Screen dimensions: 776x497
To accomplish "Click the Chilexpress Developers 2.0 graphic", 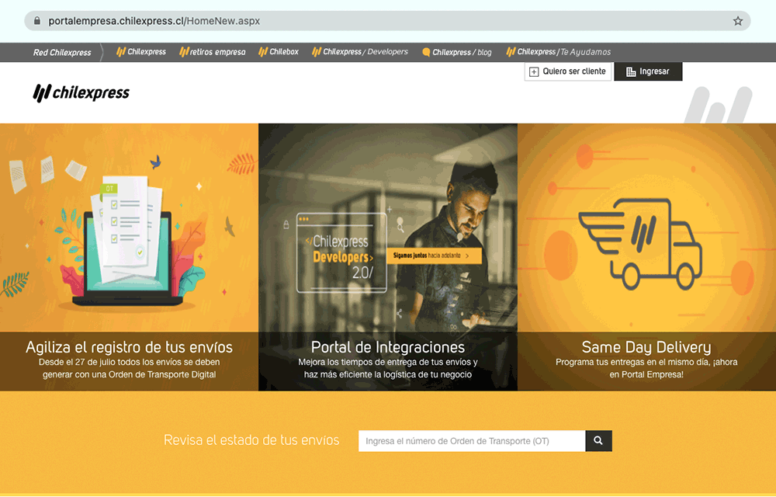I will click(x=341, y=253).
